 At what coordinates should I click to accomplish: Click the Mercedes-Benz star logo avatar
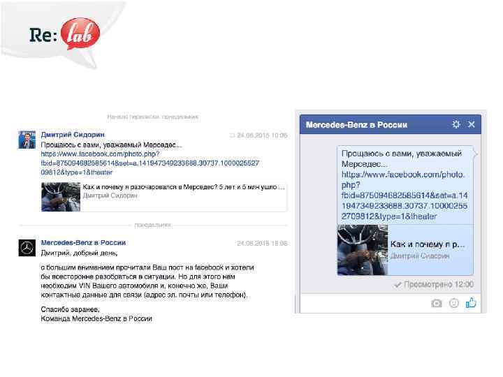[x=27, y=248]
